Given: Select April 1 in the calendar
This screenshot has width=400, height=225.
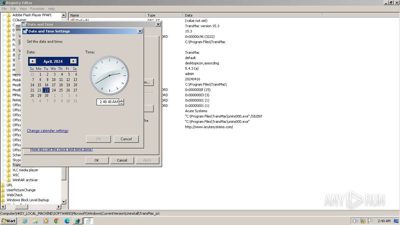Looking at the screenshot, I should point(40,74).
